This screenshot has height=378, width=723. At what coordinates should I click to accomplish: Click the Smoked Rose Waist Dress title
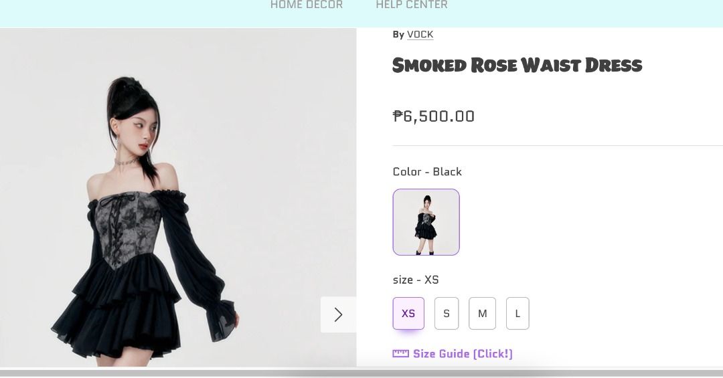click(x=517, y=65)
